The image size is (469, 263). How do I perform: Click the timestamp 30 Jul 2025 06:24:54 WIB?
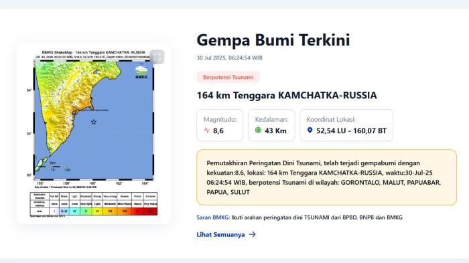229,58
